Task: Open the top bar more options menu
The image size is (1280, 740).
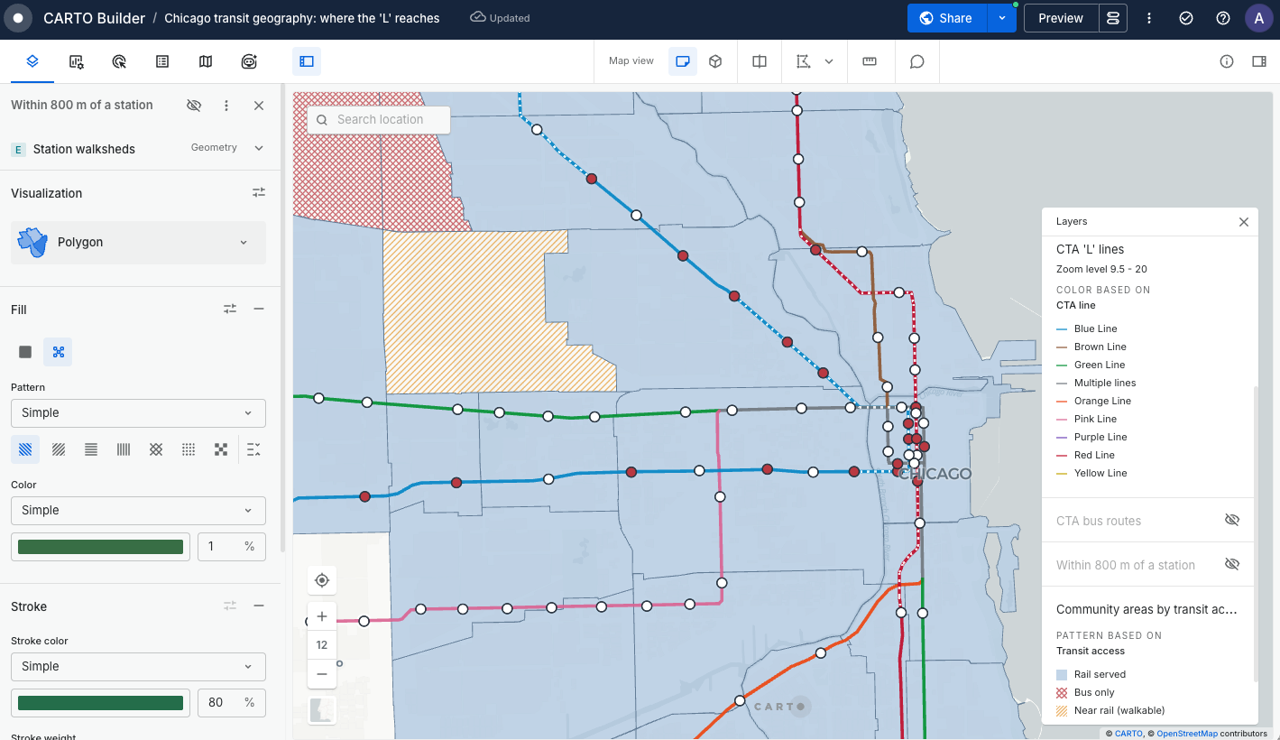Action: (x=1149, y=18)
